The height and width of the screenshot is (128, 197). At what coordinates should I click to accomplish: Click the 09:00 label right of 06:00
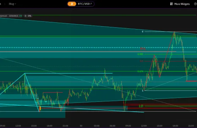click(x=128, y=126)
